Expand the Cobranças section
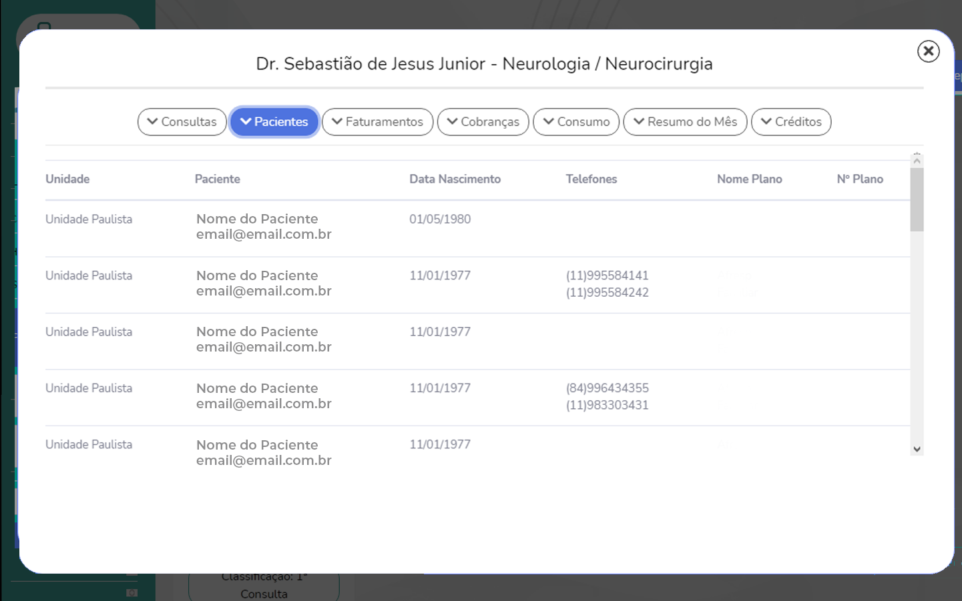 click(x=483, y=122)
